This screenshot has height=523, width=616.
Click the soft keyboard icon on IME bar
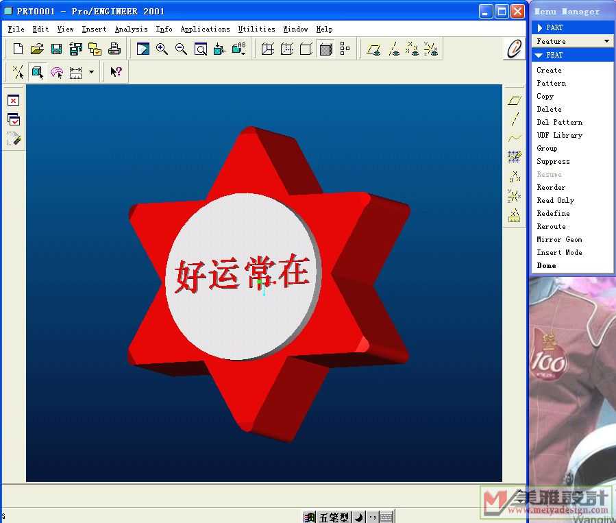tap(386, 518)
